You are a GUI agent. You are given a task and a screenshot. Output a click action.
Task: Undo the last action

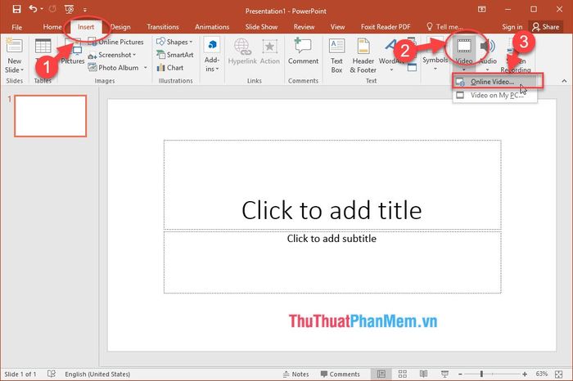(x=33, y=9)
